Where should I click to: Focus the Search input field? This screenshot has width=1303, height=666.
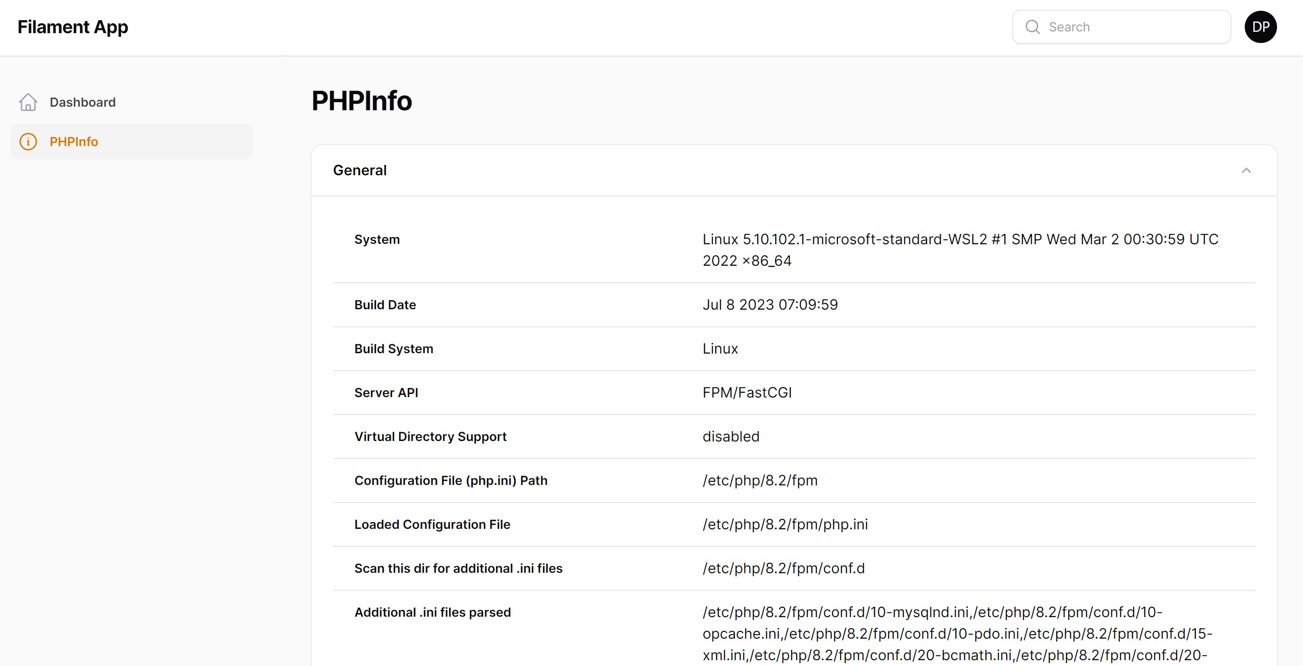1122,27
